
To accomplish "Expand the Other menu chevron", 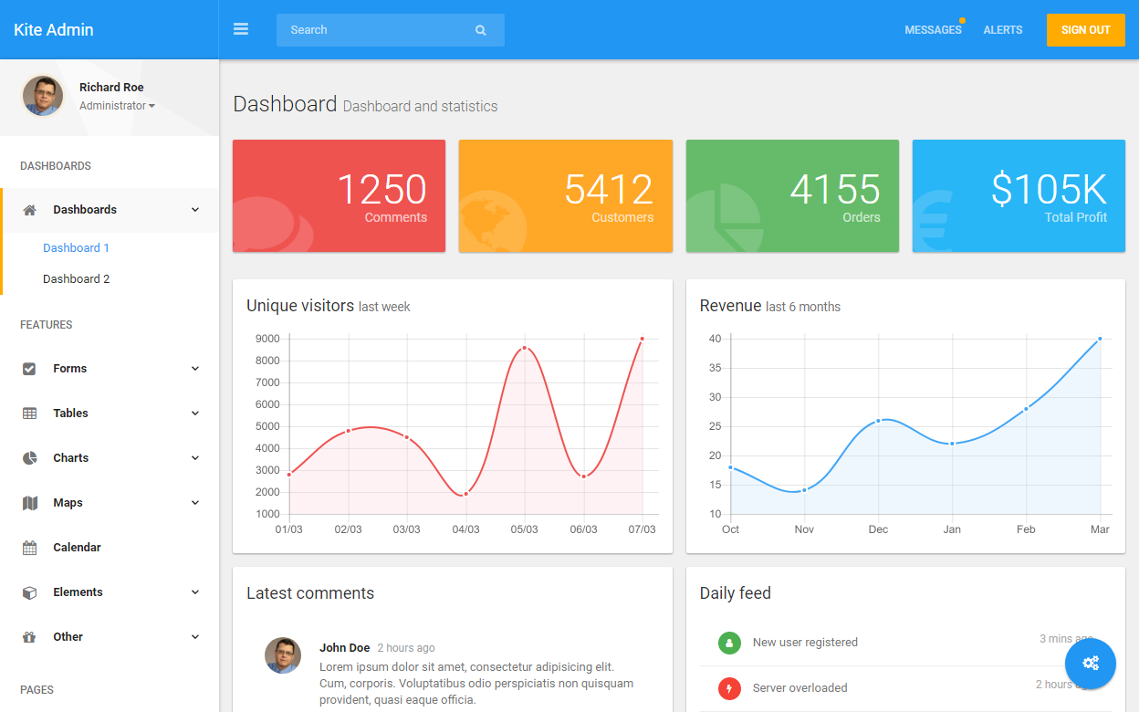I will [x=194, y=637].
